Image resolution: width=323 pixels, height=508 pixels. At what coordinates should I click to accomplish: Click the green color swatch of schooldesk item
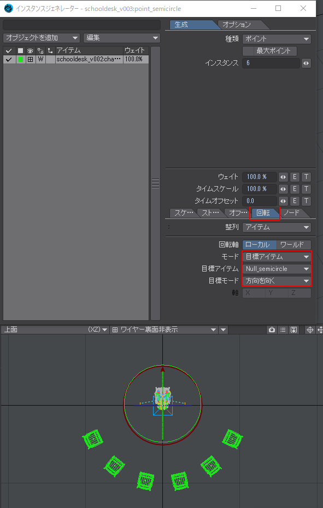20,59
